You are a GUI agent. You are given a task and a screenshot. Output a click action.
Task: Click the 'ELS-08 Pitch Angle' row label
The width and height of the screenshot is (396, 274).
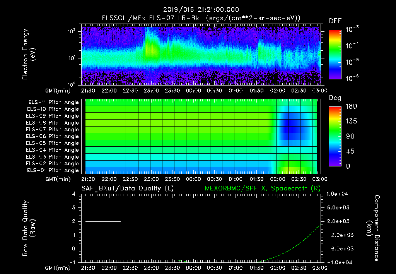[53, 123]
